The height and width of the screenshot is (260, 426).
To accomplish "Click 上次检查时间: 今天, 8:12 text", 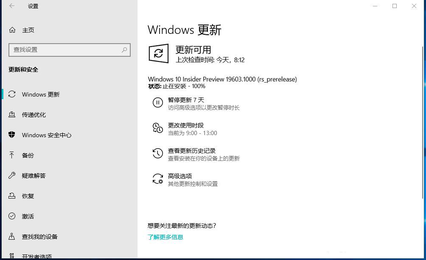I will pos(210,60).
